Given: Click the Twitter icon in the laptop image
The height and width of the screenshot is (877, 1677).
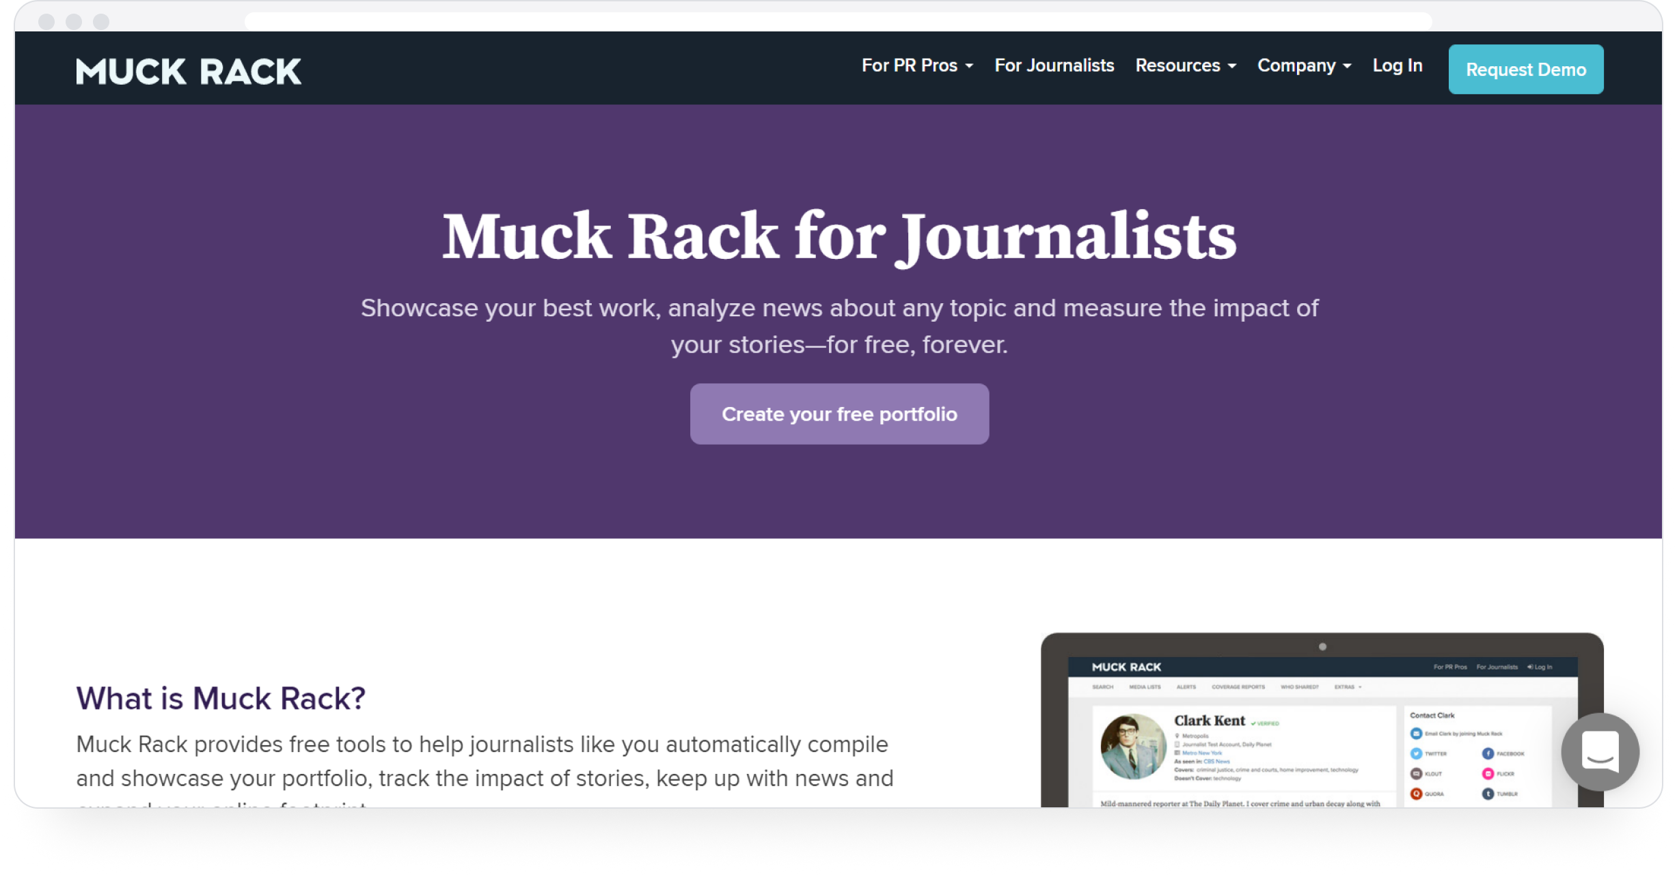Looking at the screenshot, I should tap(1416, 753).
